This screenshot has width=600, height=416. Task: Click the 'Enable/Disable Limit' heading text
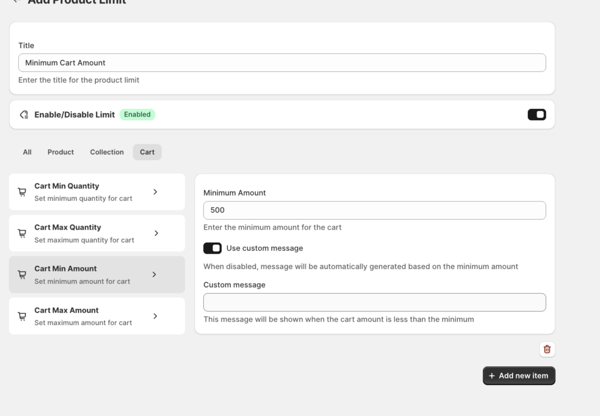(74, 114)
